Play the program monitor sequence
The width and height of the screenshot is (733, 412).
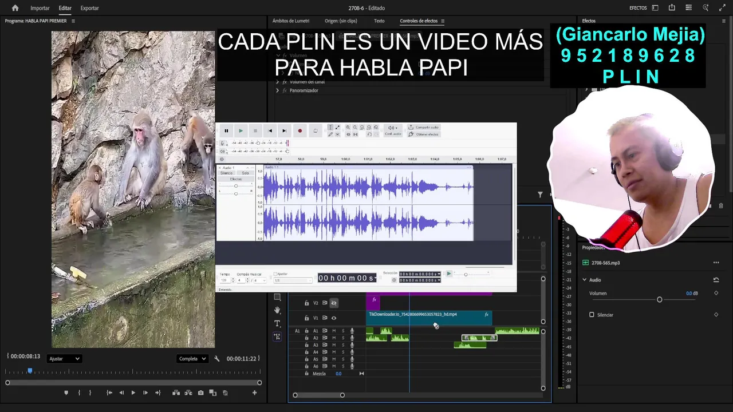[133, 393]
